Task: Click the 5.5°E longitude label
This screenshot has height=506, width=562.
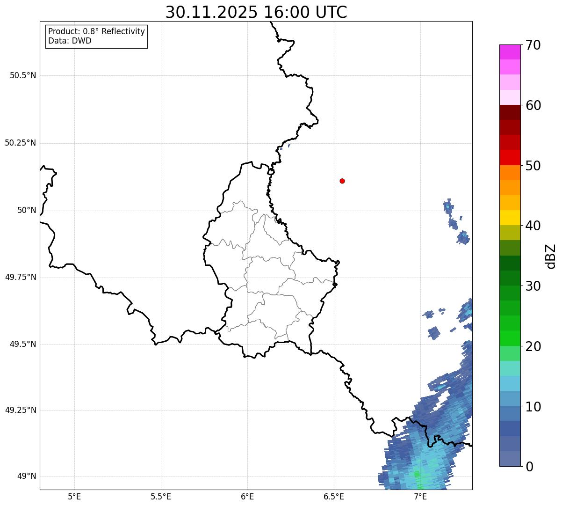Action: (x=161, y=496)
